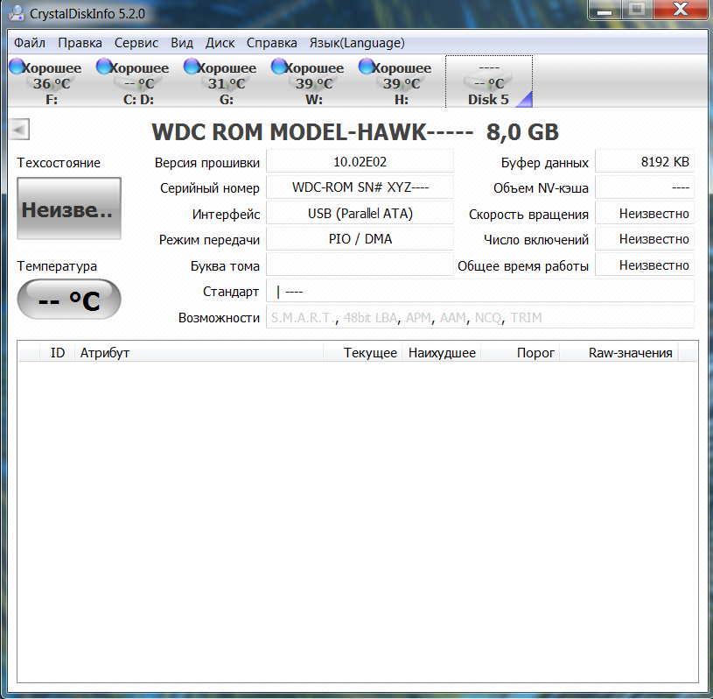
Task: Click the interface field USB (Parallel ATA)
Action: pos(360,213)
